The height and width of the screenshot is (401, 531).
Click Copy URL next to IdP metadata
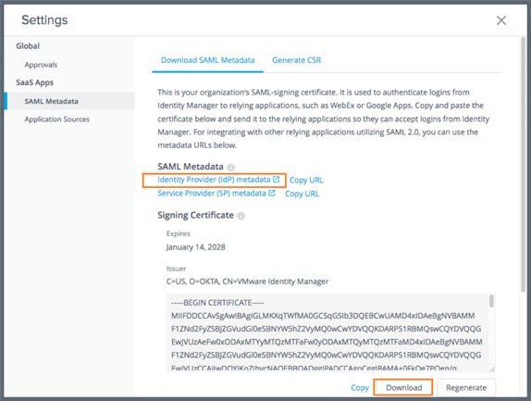[306, 180]
